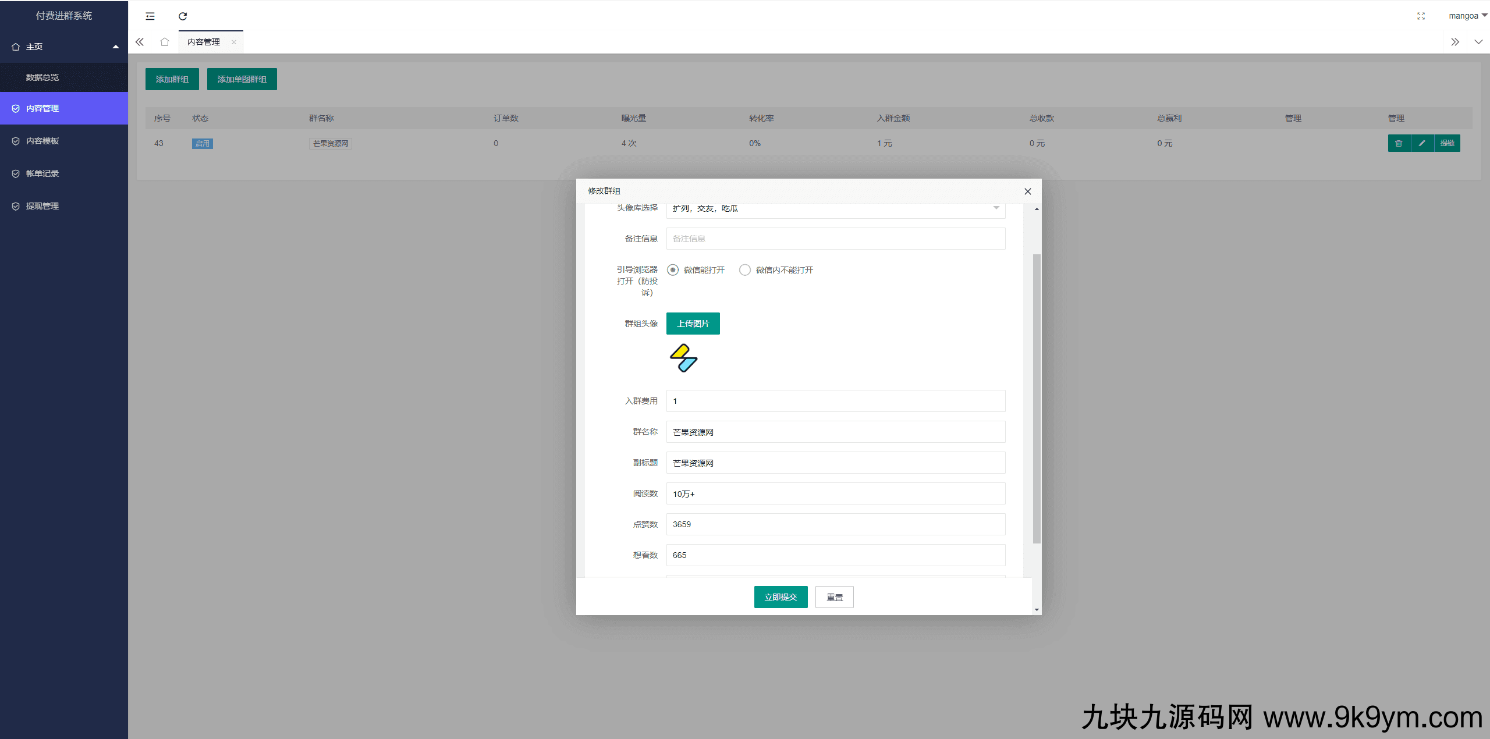This screenshot has width=1490, height=739.
Task: Open 数据总览 in the sidebar
Action: (64, 77)
